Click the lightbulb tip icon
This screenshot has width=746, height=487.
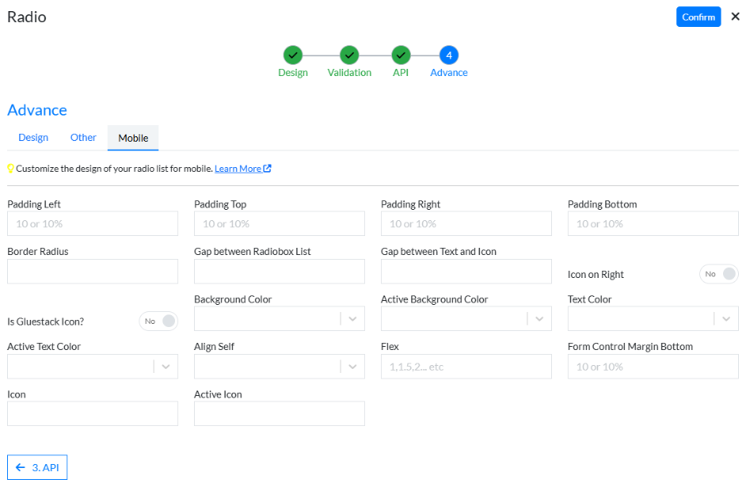(x=11, y=169)
